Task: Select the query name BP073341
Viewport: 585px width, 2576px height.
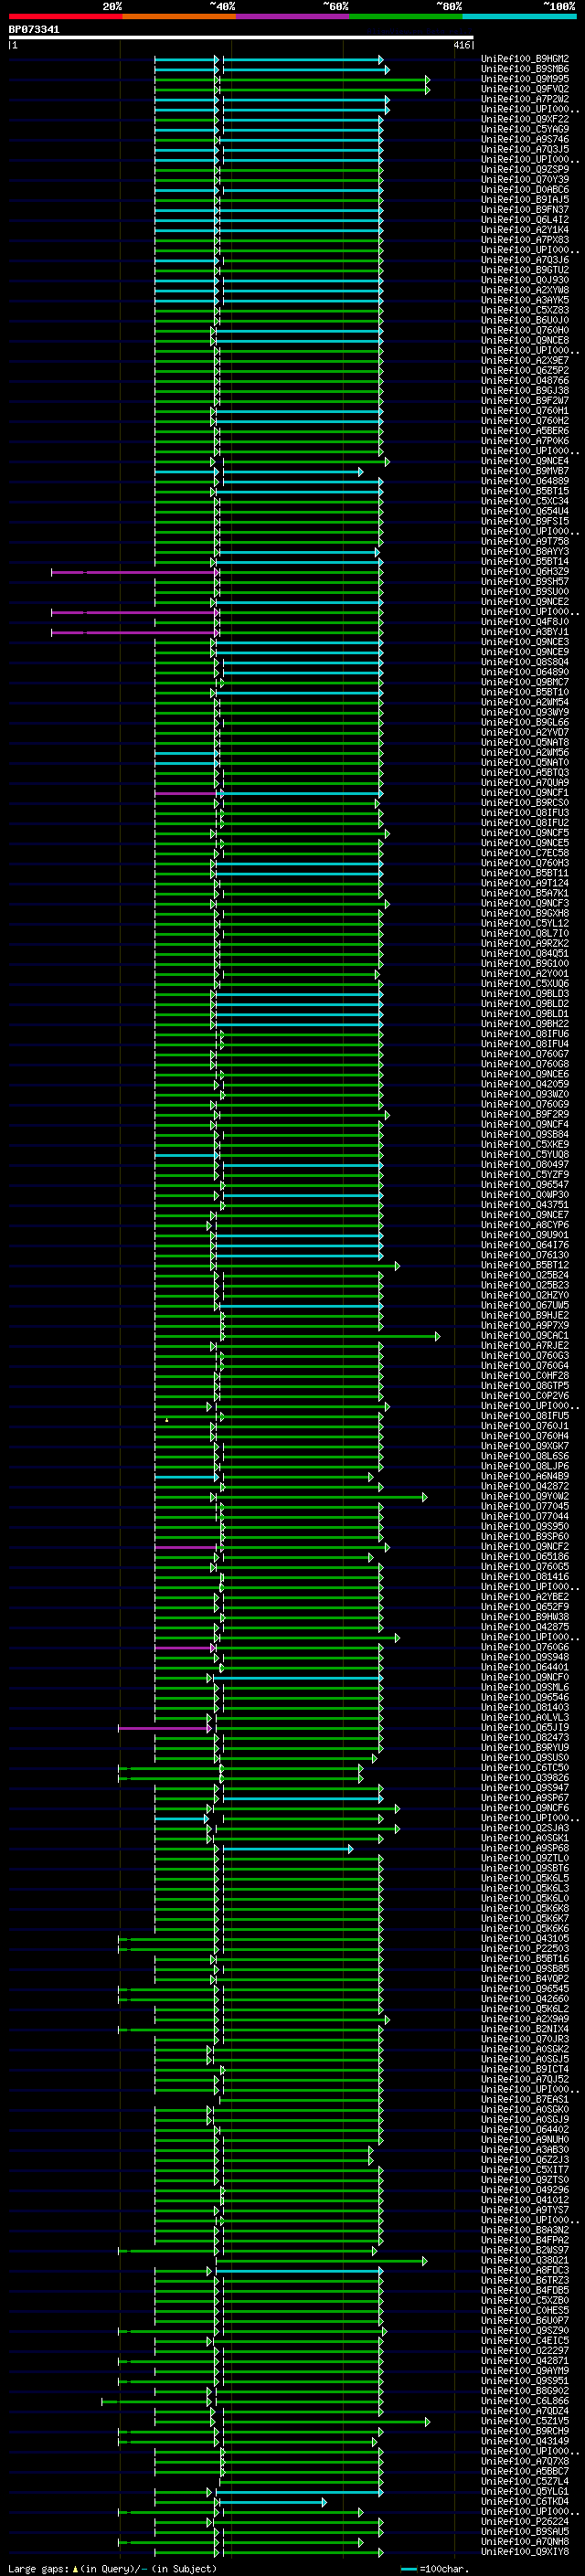Action: coord(34,29)
